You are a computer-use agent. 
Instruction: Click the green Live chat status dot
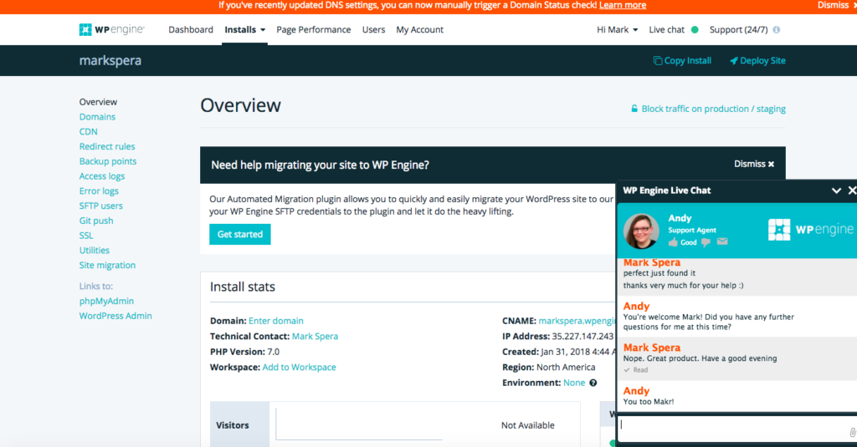[695, 29]
